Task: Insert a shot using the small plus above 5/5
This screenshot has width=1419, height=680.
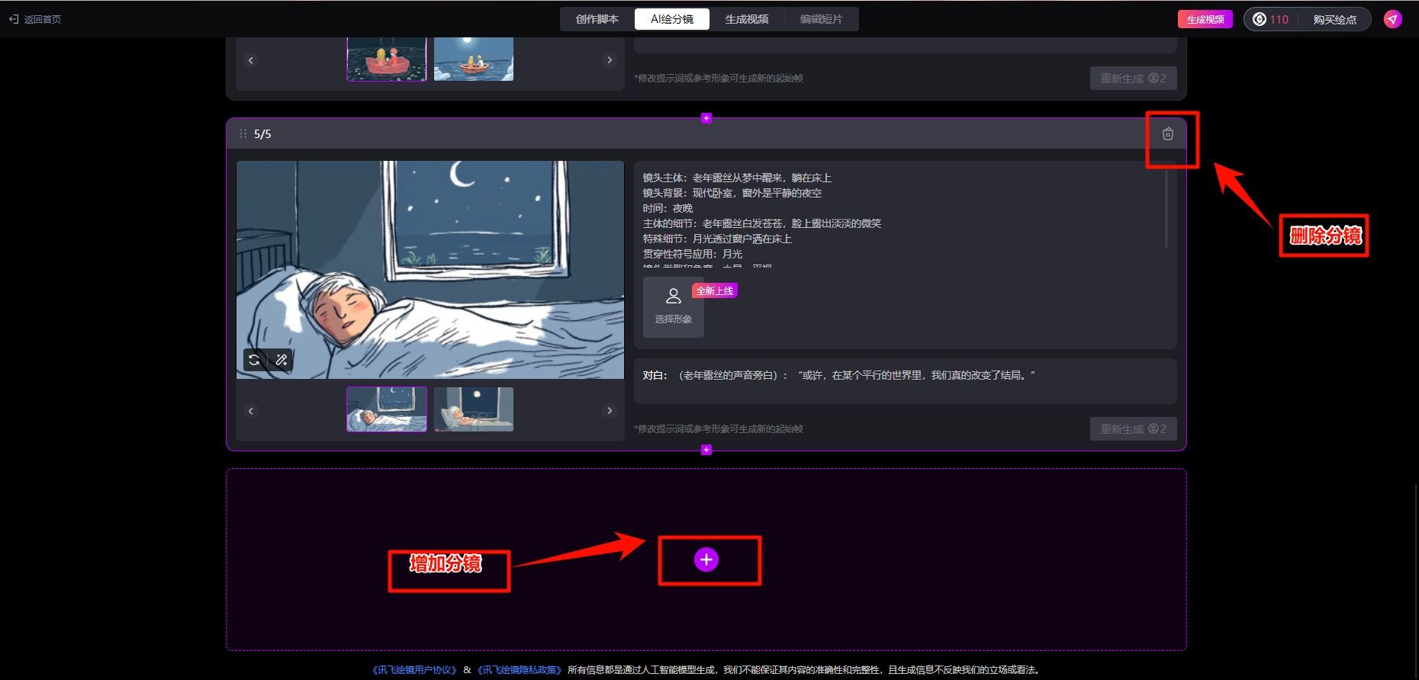Action: [706, 118]
